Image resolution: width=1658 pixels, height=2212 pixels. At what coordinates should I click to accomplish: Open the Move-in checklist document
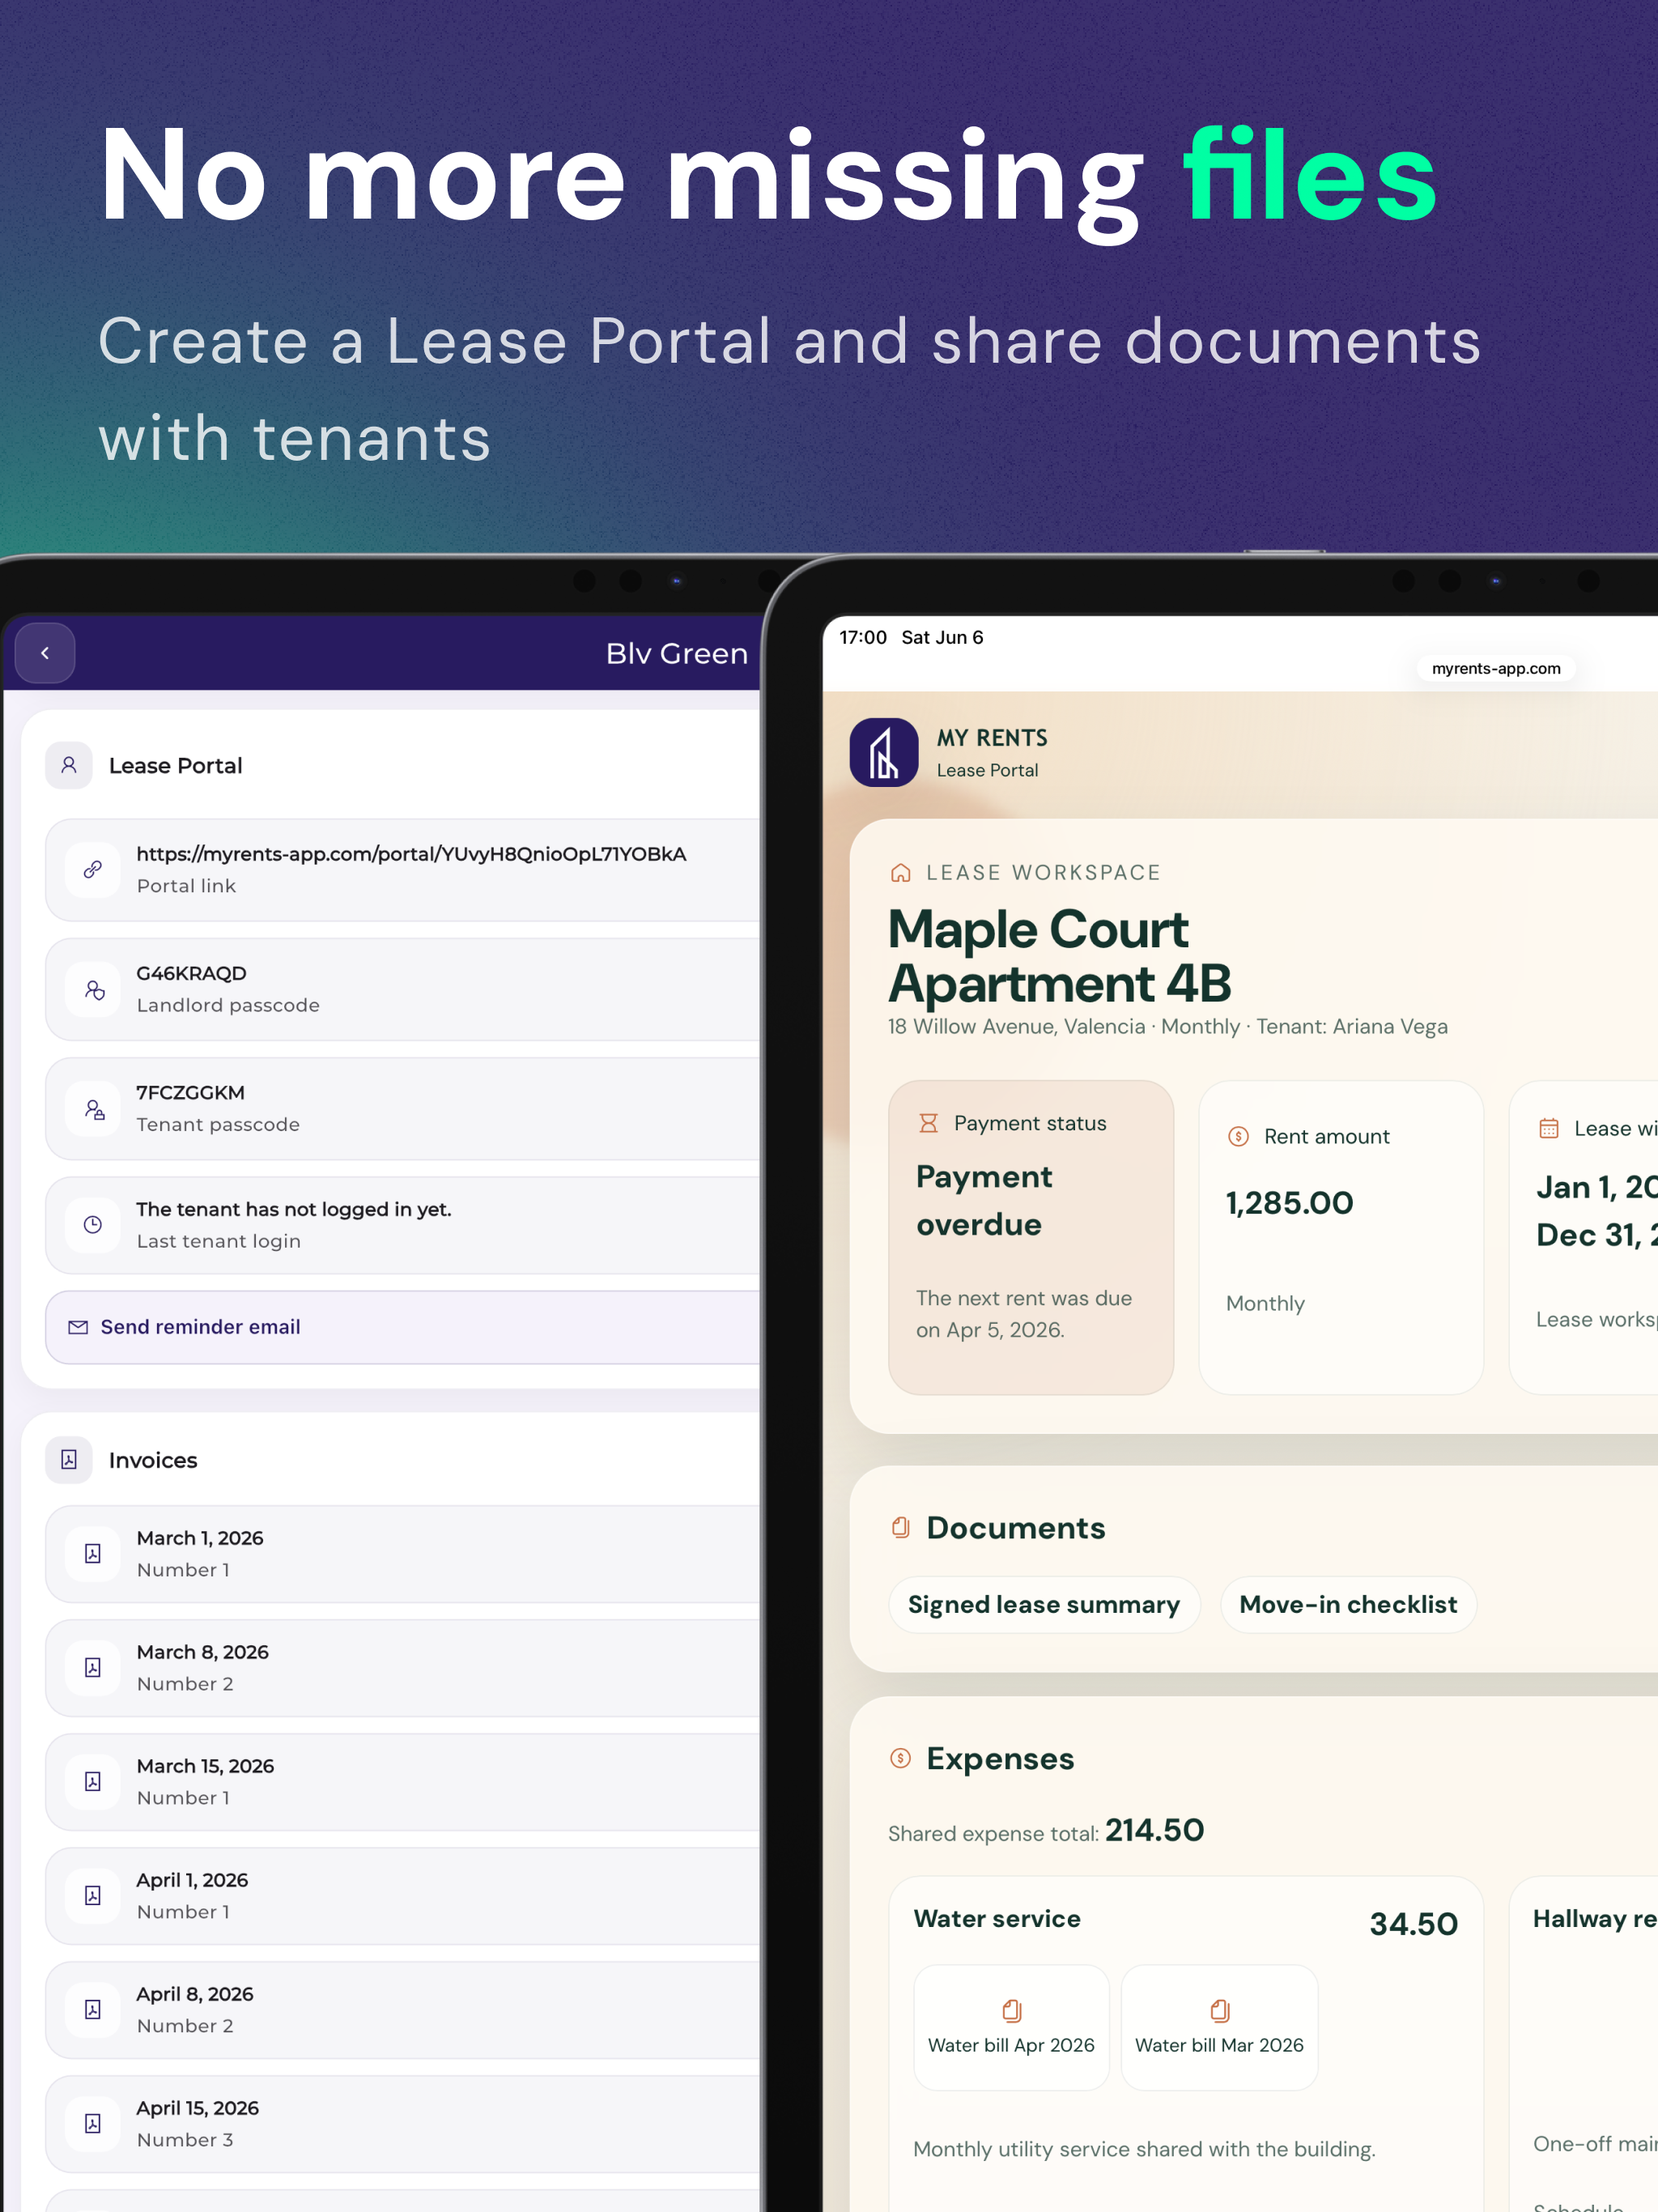click(x=1348, y=1605)
